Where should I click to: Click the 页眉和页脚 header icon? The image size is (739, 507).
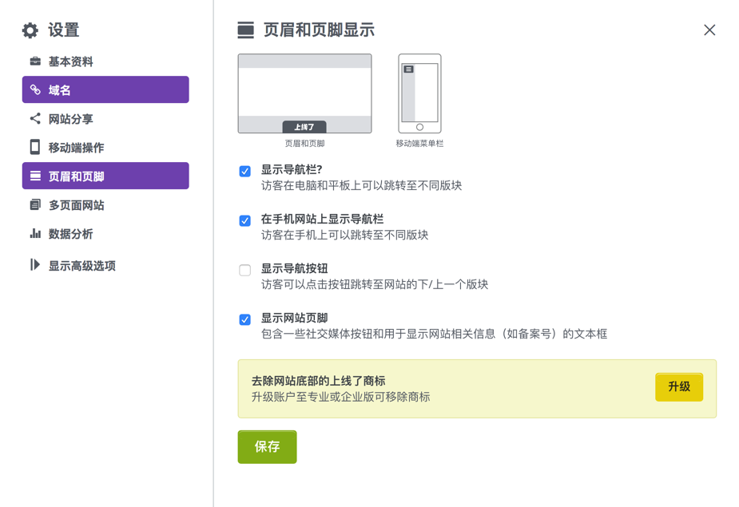click(x=246, y=30)
